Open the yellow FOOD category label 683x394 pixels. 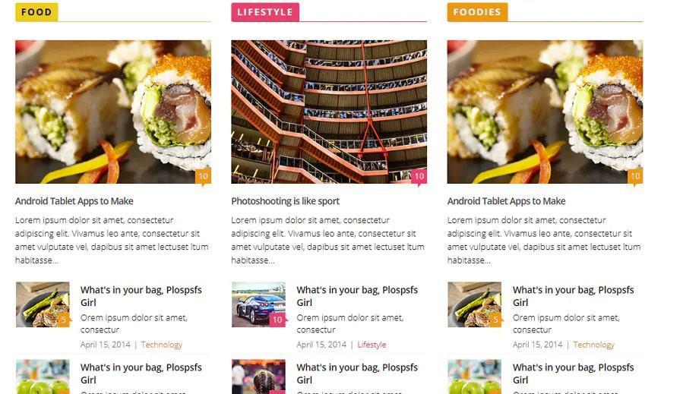click(36, 12)
